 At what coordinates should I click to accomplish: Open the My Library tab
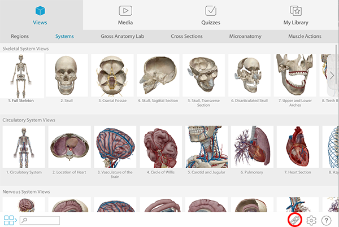click(x=295, y=15)
